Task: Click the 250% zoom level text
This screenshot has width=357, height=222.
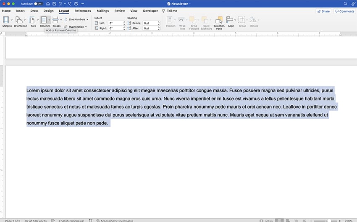Action: click(349, 221)
